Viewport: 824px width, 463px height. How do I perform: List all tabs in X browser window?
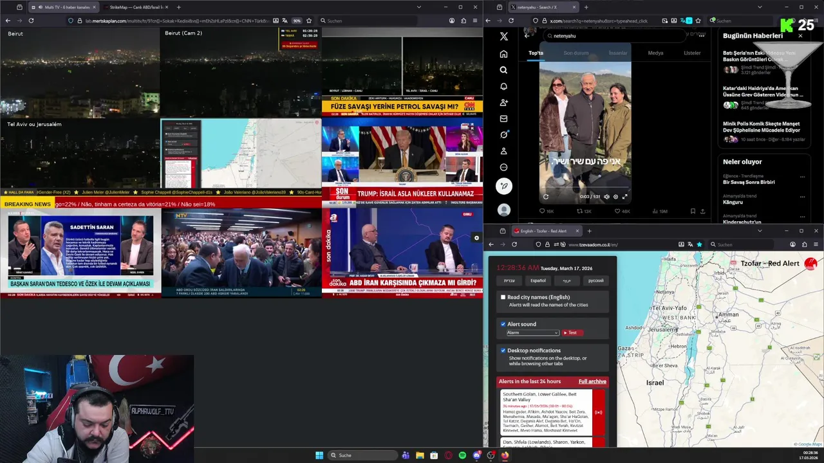tap(760, 7)
